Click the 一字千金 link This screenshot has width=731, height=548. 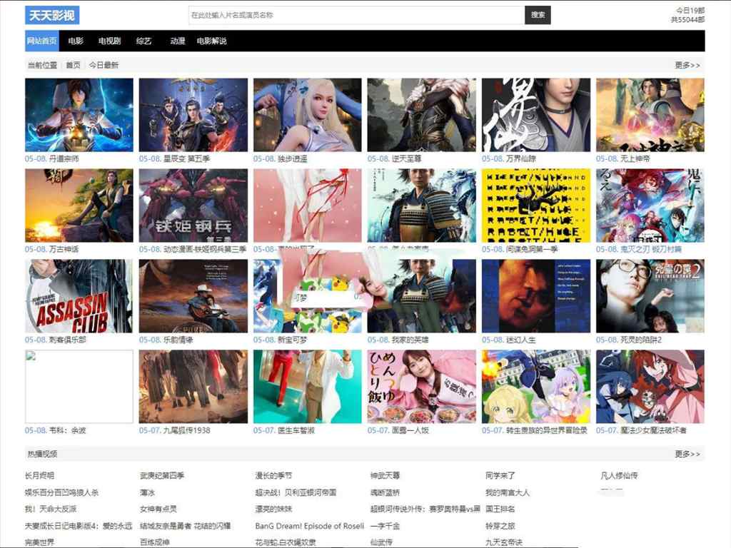tap(385, 526)
